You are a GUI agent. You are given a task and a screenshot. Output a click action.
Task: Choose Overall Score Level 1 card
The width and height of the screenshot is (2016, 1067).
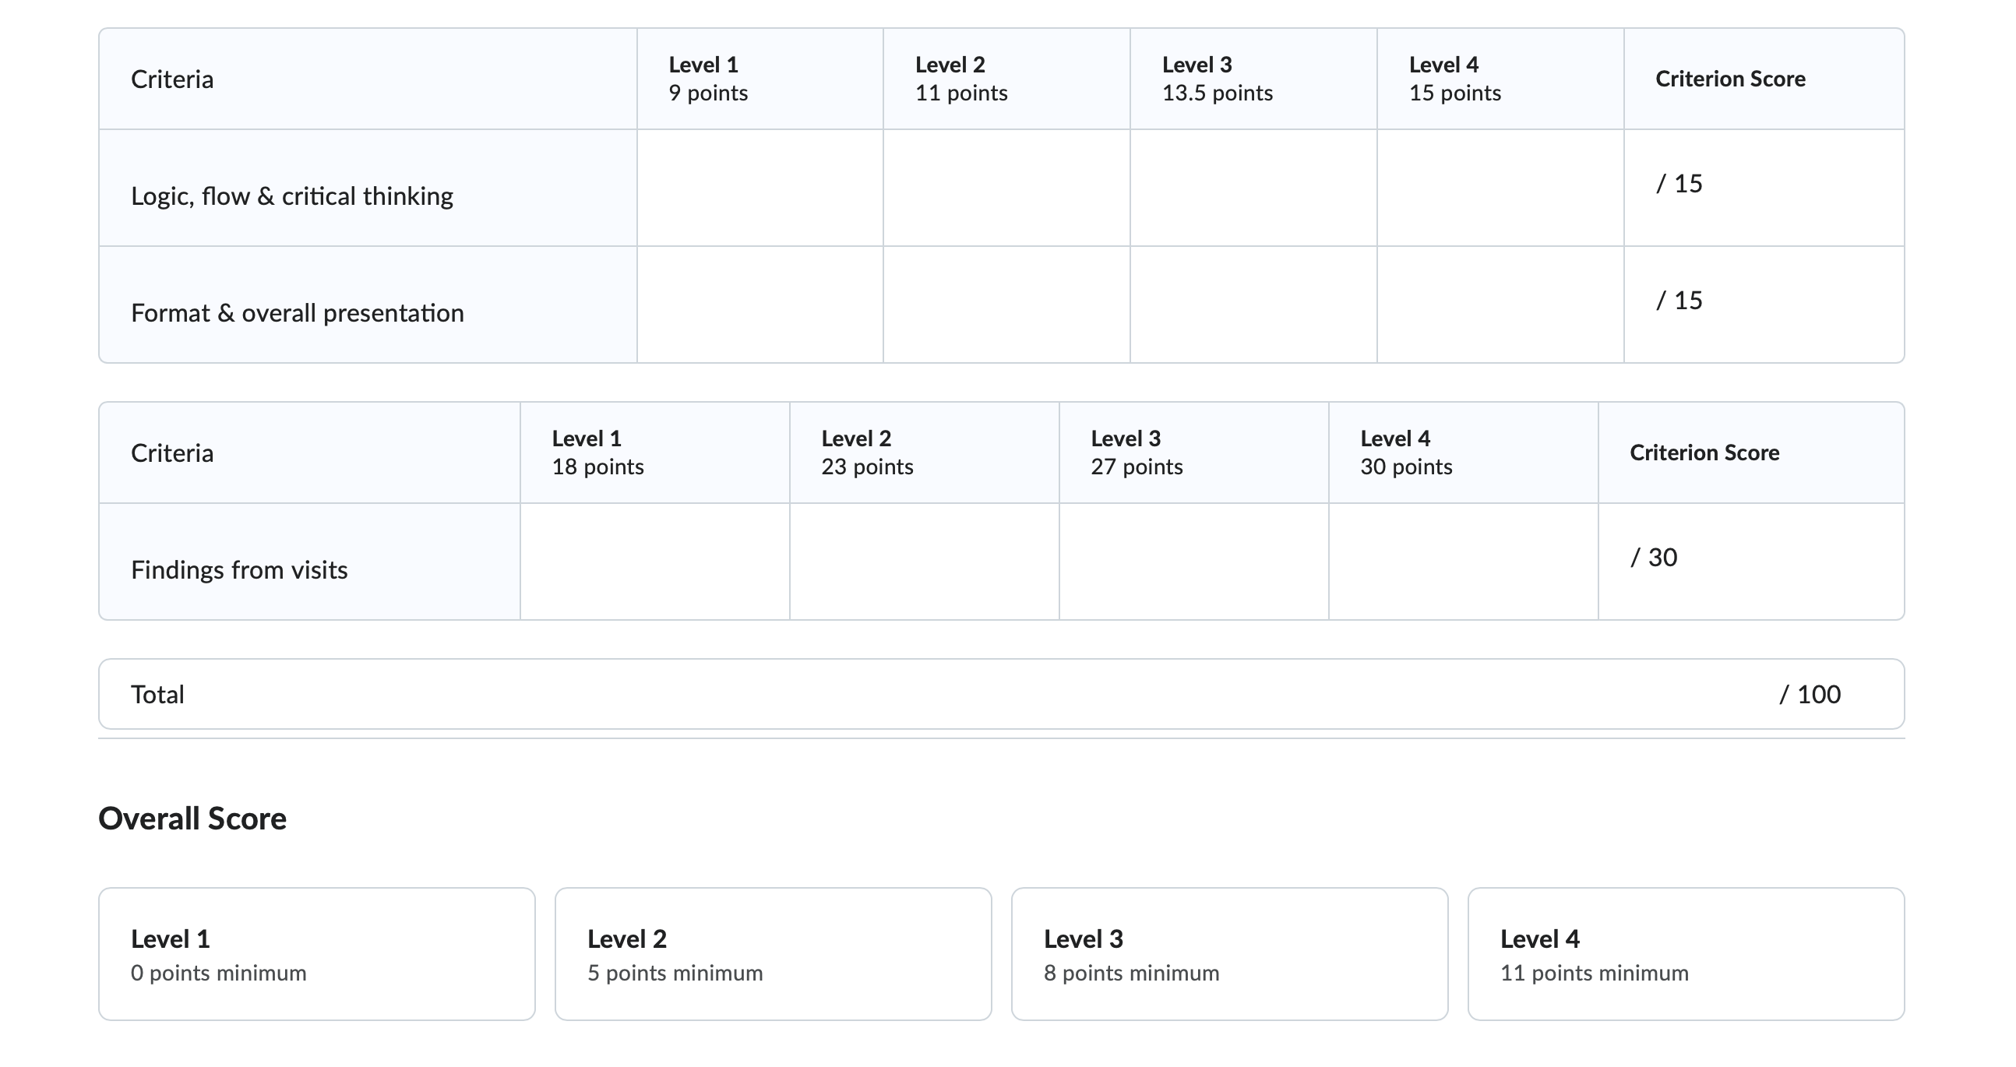[317, 953]
